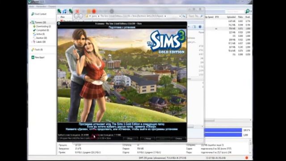The width and height of the screenshot is (286, 161).
Task: Click the Назад (Back) installer button
Action: [x=147, y=139]
